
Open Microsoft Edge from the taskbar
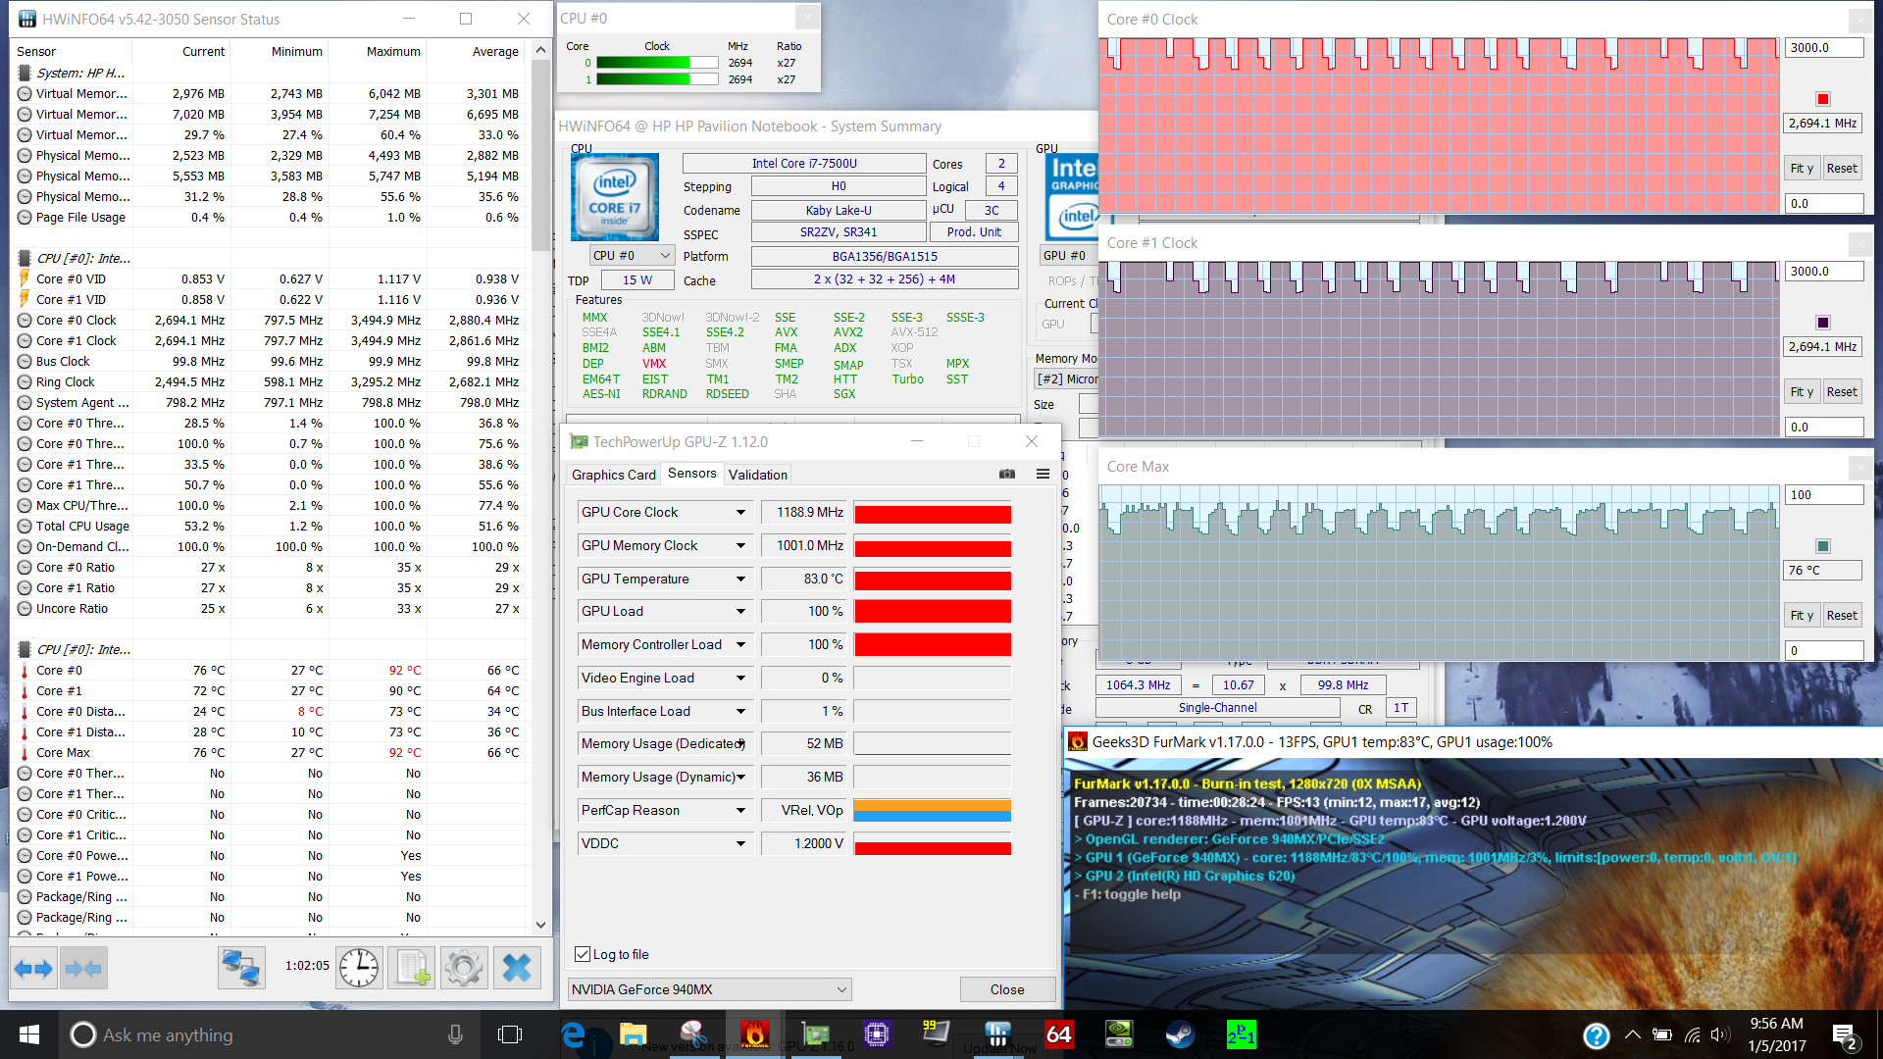(573, 1034)
